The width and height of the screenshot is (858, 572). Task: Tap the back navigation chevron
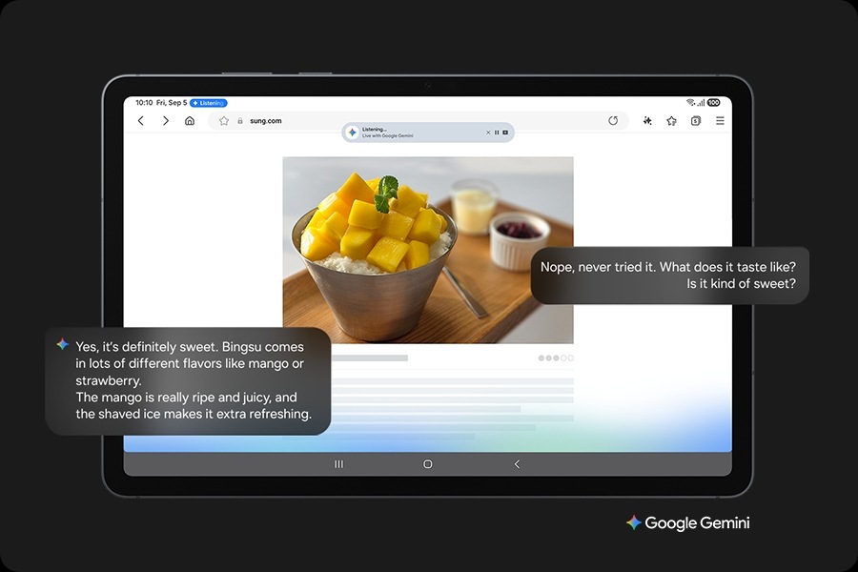pos(140,120)
